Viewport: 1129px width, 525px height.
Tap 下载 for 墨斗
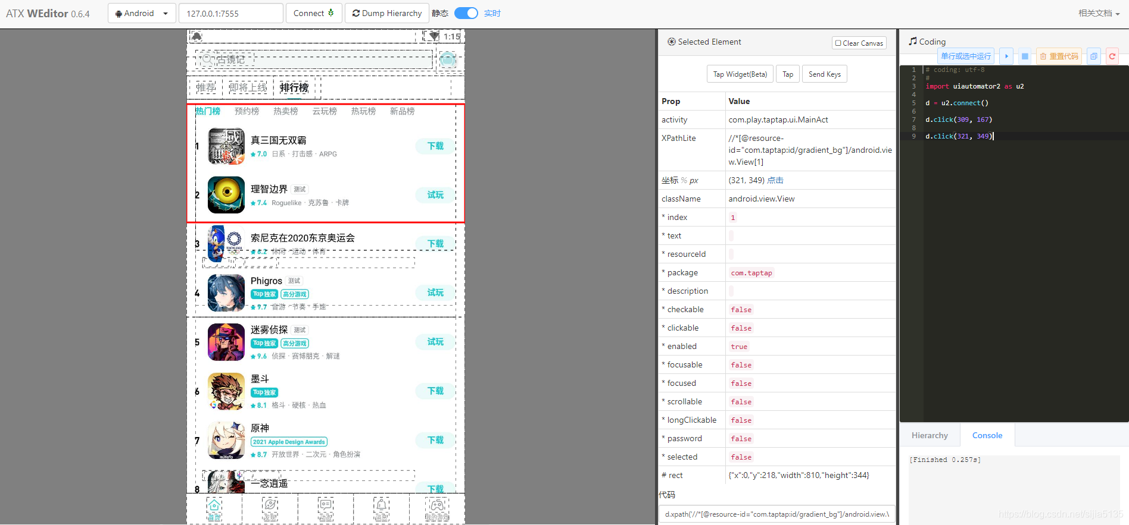click(435, 391)
